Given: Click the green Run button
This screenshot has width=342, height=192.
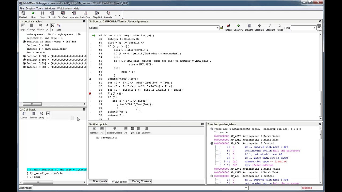Looking at the screenshot, I should click(33, 15).
